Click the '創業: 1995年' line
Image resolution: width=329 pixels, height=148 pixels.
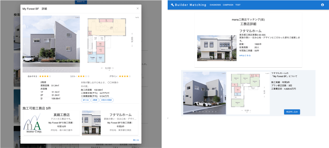[250, 44]
